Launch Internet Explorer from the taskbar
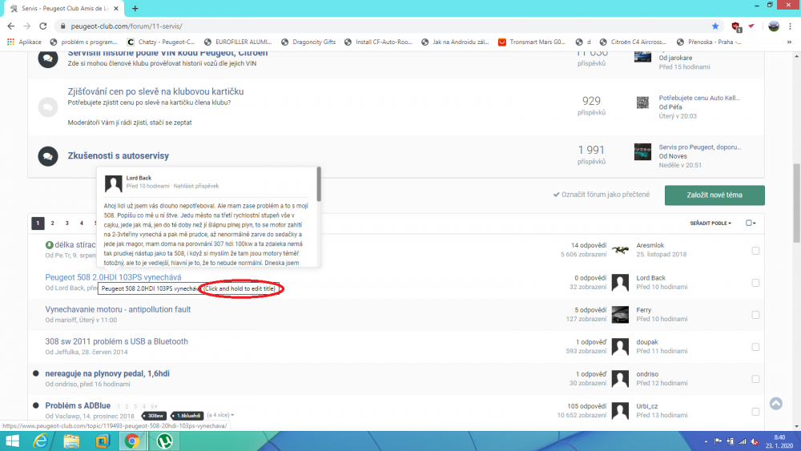The height and width of the screenshot is (451, 801). [40, 441]
